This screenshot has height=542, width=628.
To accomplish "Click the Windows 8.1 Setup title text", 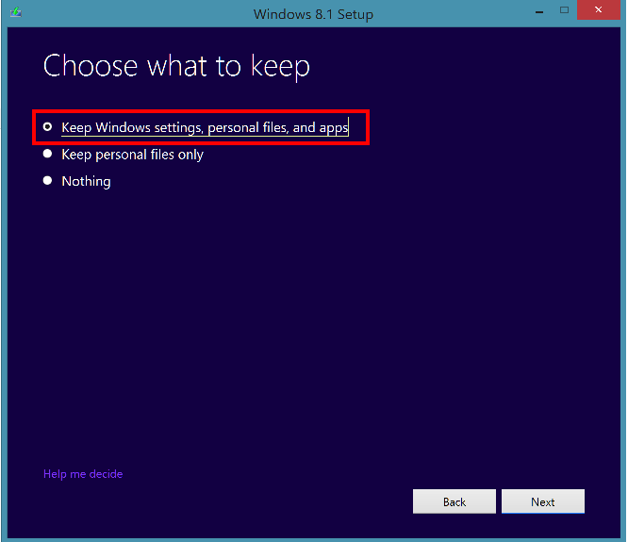I will (x=313, y=14).
